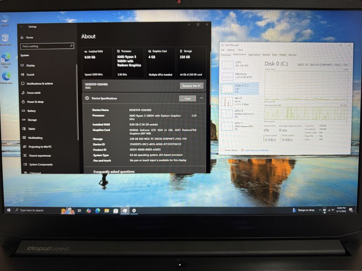This screenshot has height=271, width=362.
Task: Launch Copilot from the taskbar
Action: [88, 210]
